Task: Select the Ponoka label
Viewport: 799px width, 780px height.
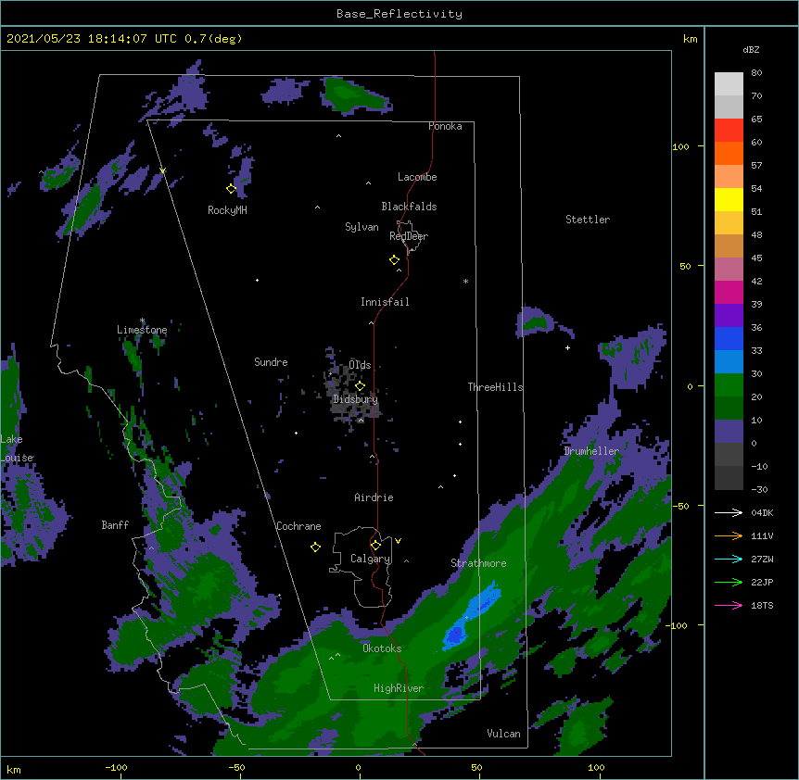Action: click(x=445, y=126)
